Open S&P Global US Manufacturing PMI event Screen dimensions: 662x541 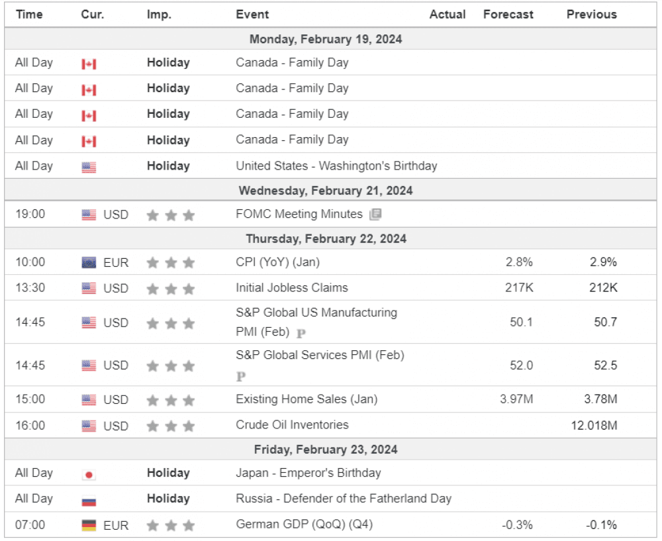[x=316, y=322]
